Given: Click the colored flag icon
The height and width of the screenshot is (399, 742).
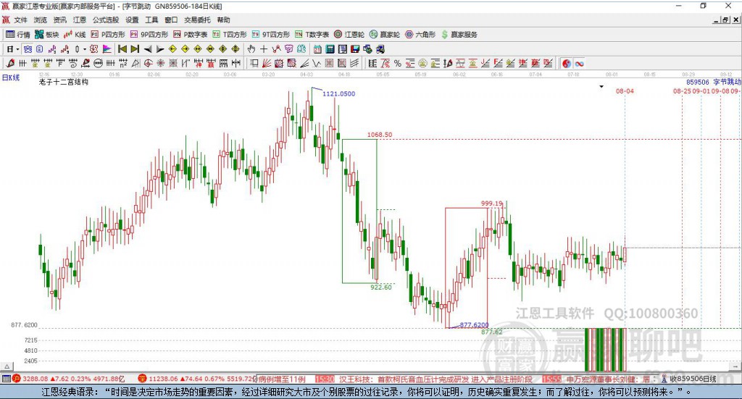Looking at the screenshot, I should click(107, 49).
